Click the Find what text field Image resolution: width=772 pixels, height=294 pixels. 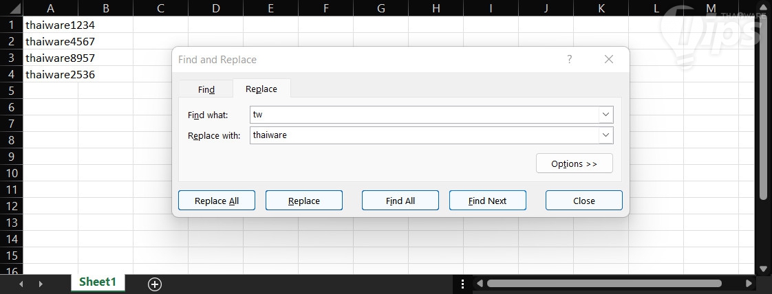coord(423,115)
